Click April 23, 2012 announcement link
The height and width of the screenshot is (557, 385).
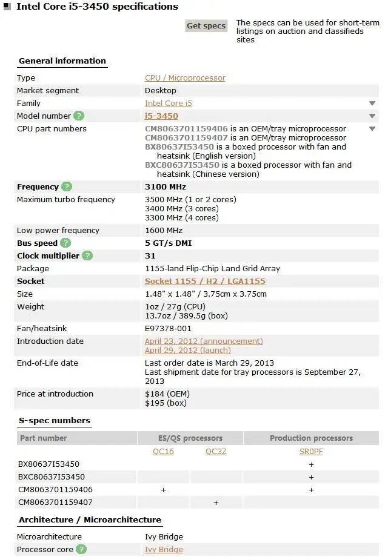(x=204, y=341)
